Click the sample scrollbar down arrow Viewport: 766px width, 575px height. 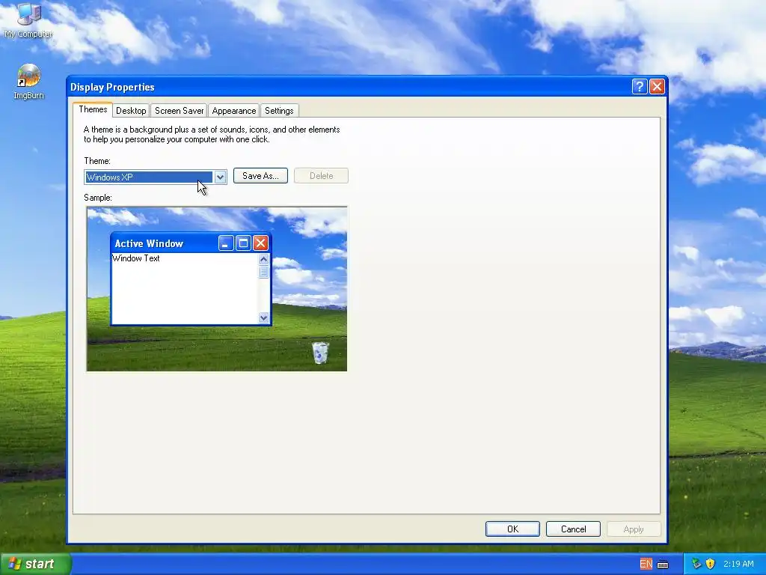264,317
